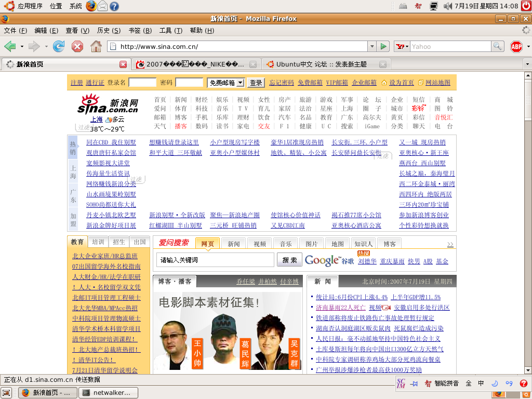Open the list-all-tabs dropdown arrow
532x399 pixels.
click(527, 64)
